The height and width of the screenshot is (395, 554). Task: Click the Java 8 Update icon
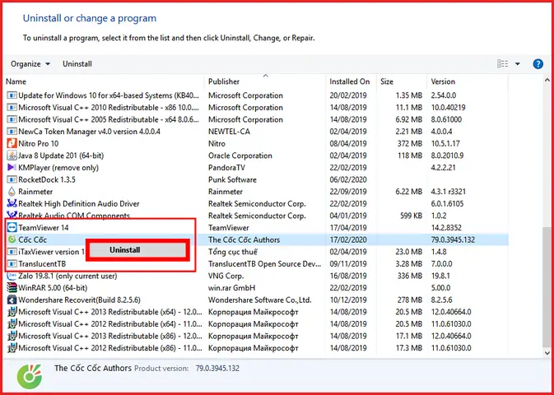coord(12,156)
